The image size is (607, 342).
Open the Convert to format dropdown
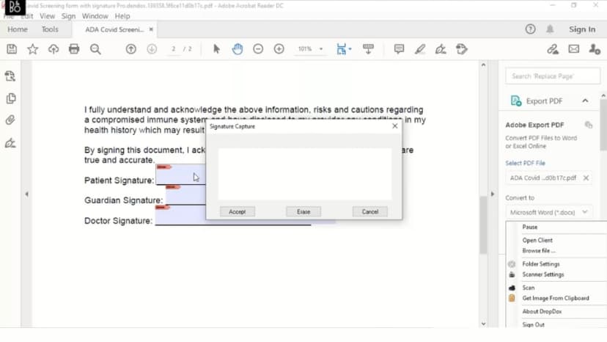point(548,213)
